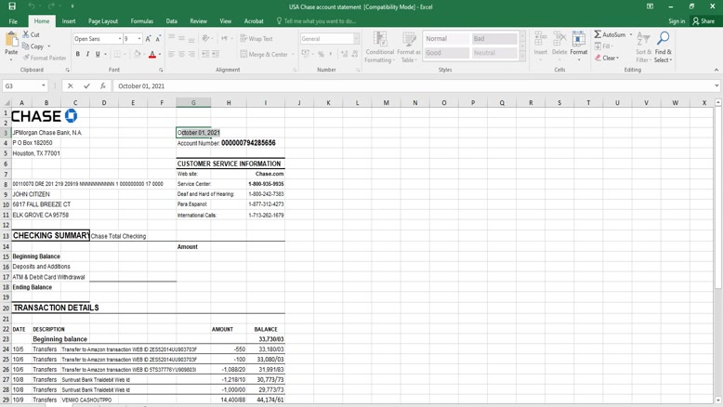Screen dimensions: 723x407
Task: Expand the Name Box dropdown arrow
Action: (x=44, y=86)
